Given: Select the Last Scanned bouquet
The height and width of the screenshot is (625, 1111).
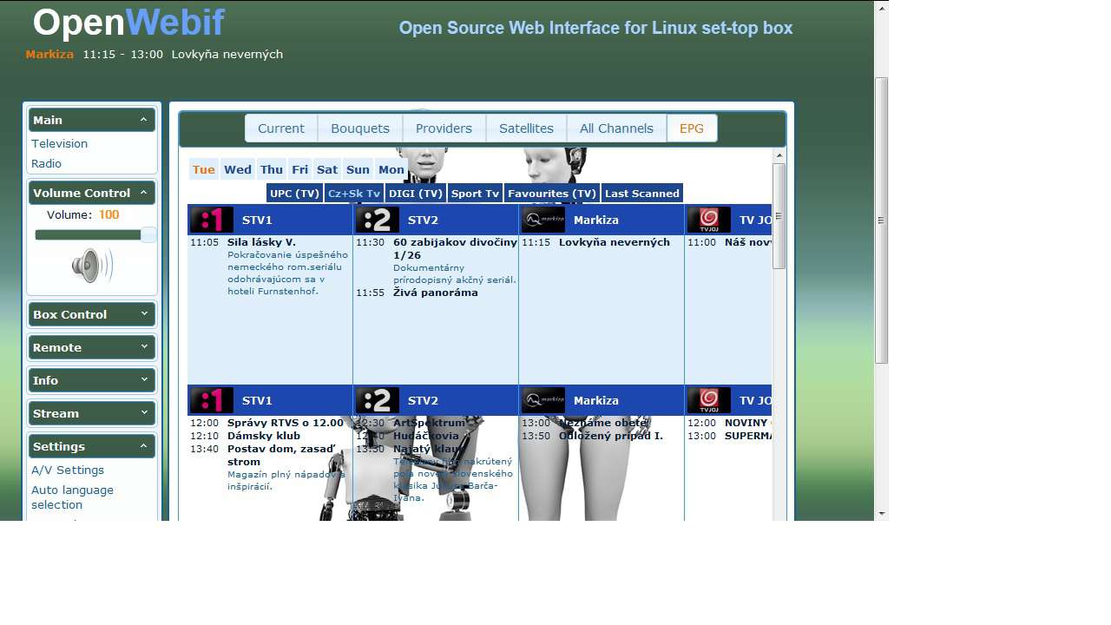Looking at the screenshot, I should pyautogui.click(x=642, y=194).
